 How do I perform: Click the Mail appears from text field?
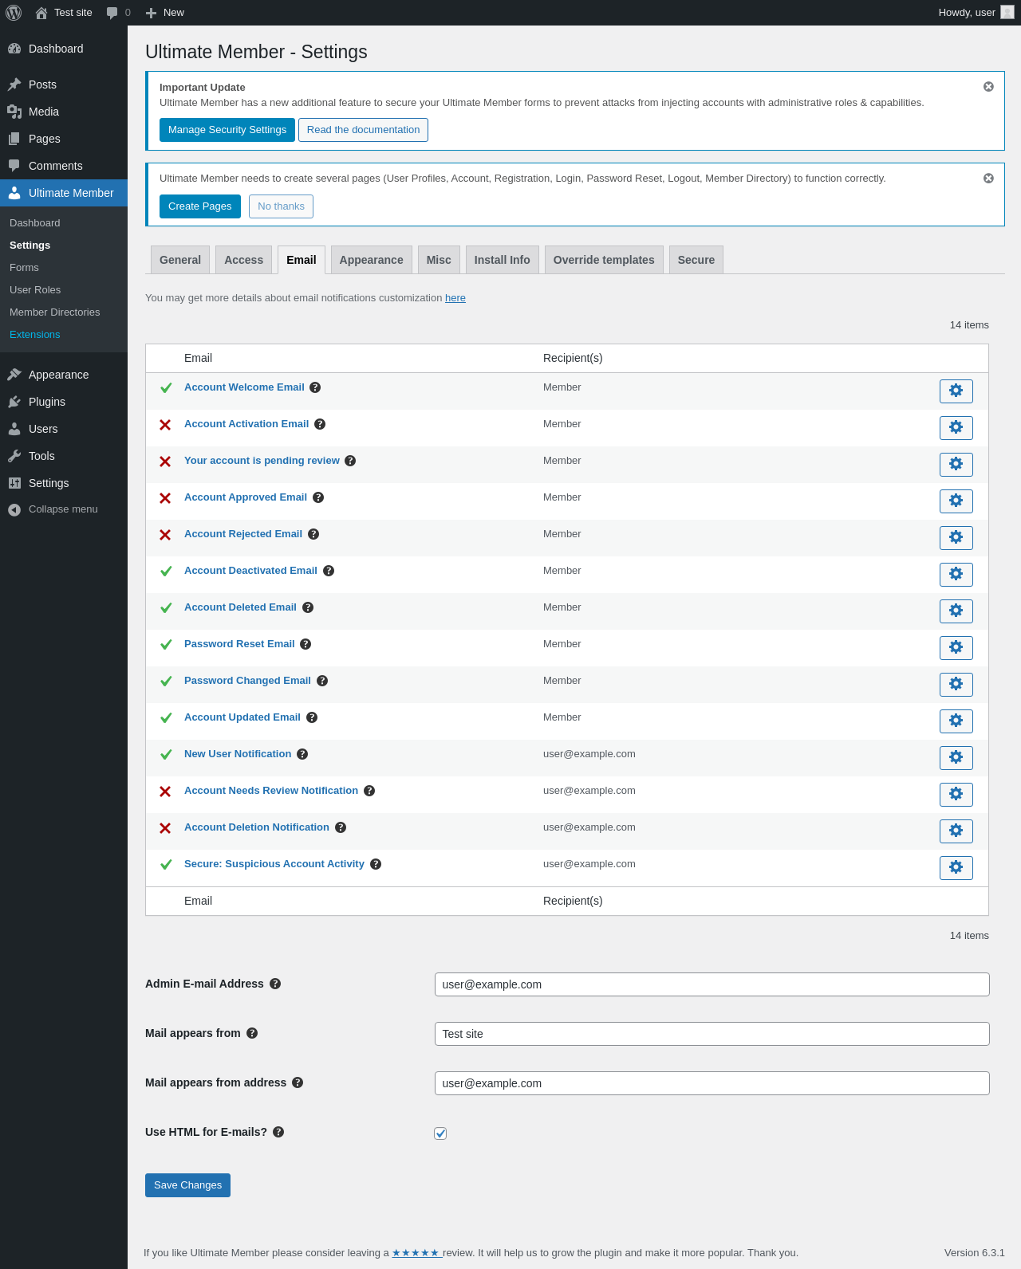tap(712, 1034)
